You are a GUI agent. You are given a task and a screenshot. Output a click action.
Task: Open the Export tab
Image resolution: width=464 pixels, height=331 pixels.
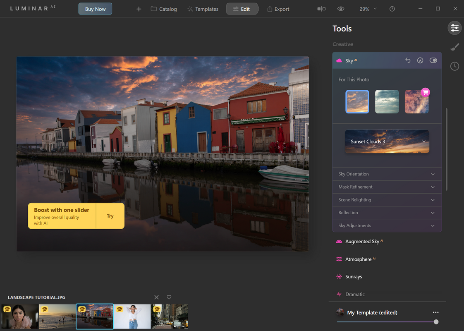click(278, 9)
